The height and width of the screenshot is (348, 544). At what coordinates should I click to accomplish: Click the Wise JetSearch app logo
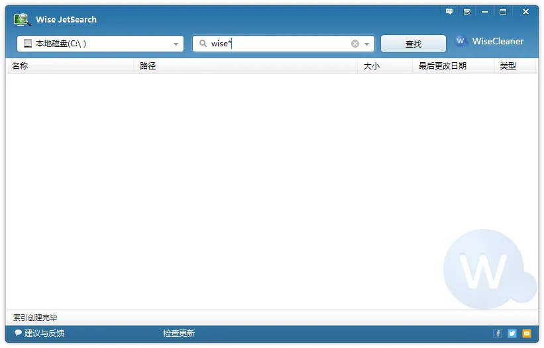pos(22,20)
